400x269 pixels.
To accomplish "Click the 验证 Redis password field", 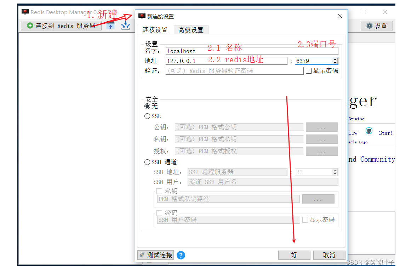I will (x=234, y=71).
